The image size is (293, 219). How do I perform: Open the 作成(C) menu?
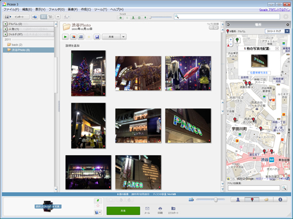click(86, 9)
